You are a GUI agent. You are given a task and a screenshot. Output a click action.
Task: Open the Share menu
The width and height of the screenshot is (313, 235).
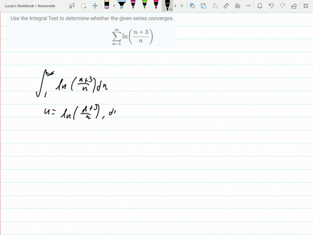click(294, 6)
